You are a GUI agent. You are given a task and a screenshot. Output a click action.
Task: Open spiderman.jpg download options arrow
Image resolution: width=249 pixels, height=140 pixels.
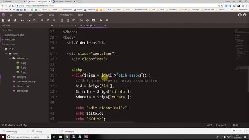point(27,131)
